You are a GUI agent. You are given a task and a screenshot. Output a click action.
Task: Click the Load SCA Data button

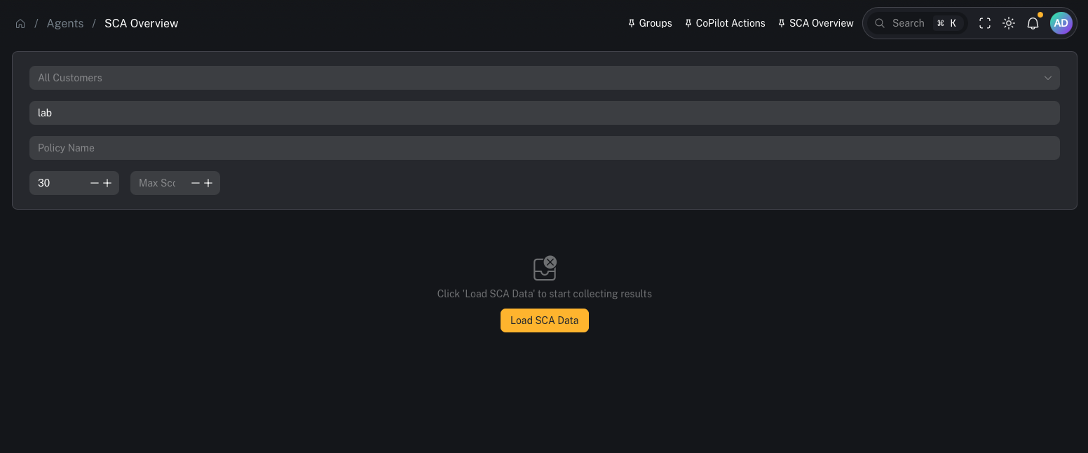(x=545, y=320)
